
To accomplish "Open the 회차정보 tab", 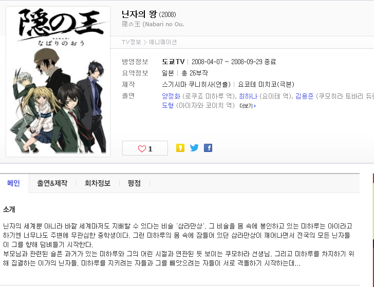I will 98,183.
